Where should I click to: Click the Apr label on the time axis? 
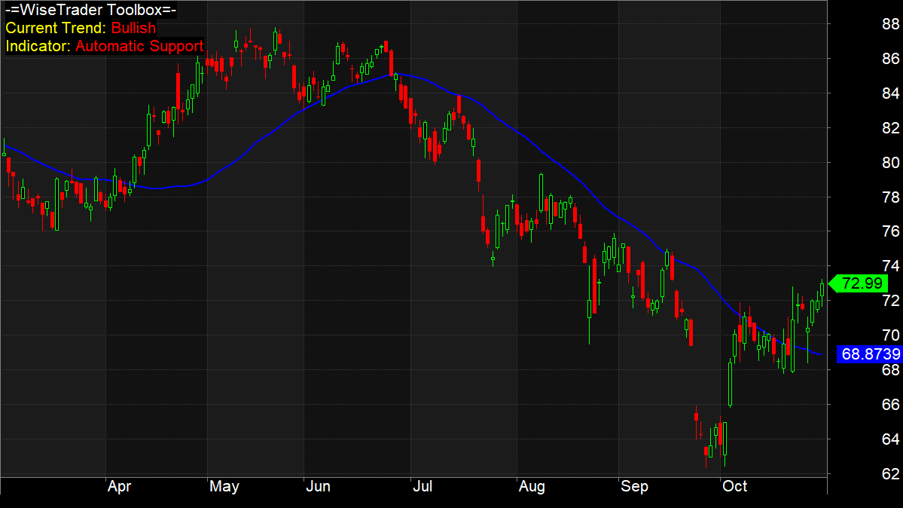pyautogui.click(x=119, y=487)
